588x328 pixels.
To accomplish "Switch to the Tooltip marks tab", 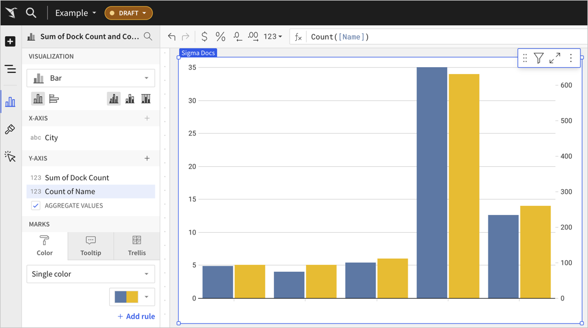I will tap(91, 246).
